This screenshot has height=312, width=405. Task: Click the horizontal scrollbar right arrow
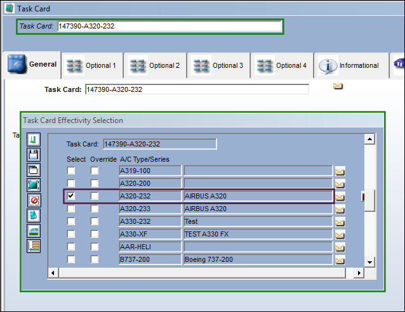coord(359,273)
